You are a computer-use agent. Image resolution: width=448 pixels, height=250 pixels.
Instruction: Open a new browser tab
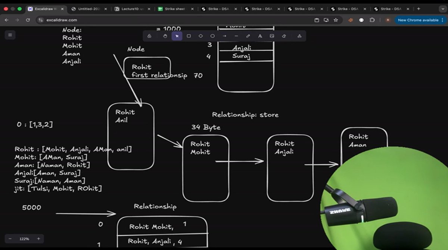pos(419,9)
